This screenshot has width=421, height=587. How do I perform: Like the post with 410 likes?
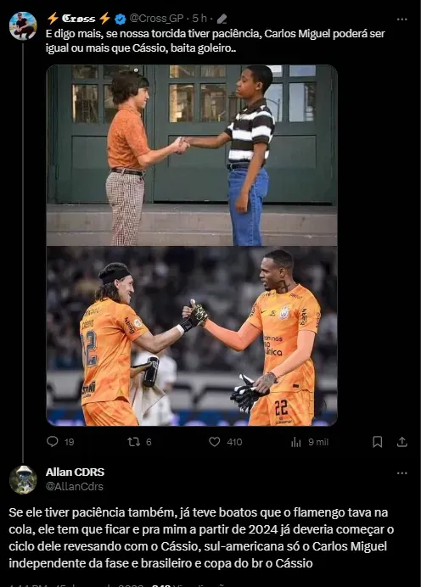coord(214,442)
